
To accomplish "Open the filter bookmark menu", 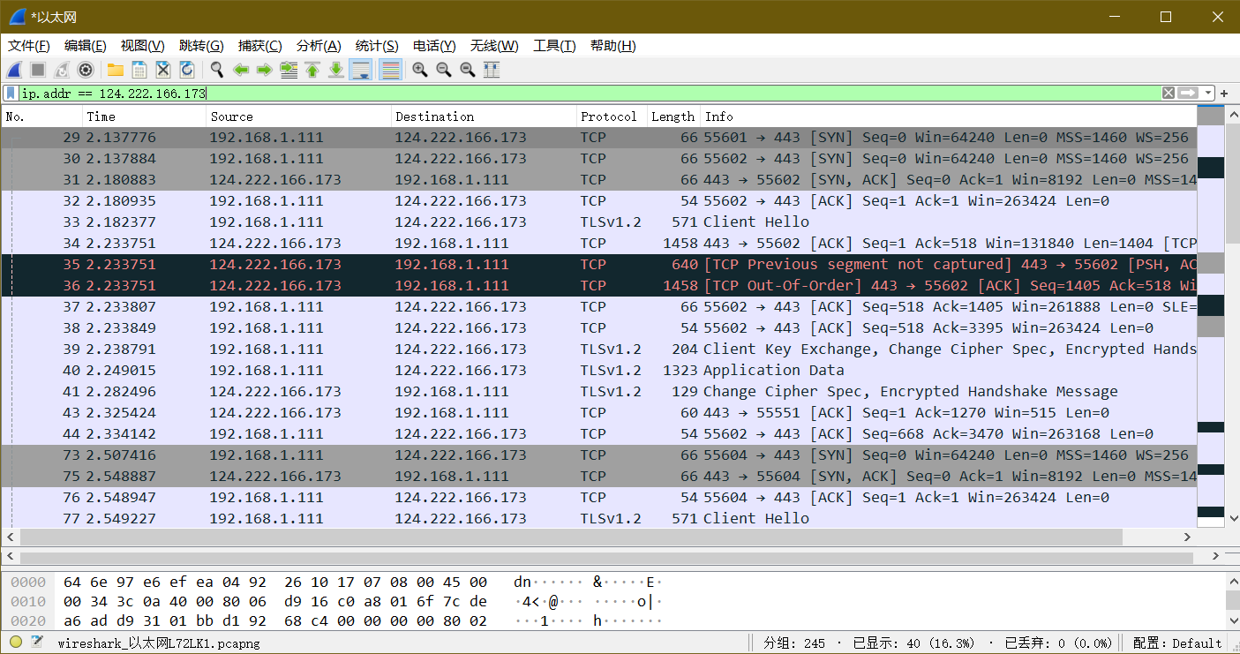I will point(10,93).
